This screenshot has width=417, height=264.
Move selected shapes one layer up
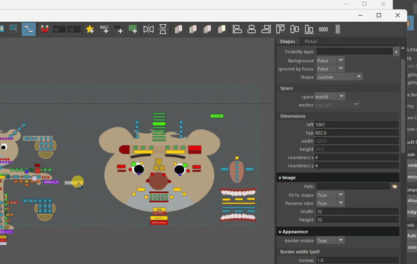click(207, 29)
